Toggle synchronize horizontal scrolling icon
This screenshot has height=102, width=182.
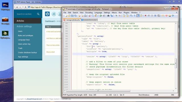(127, 16)
